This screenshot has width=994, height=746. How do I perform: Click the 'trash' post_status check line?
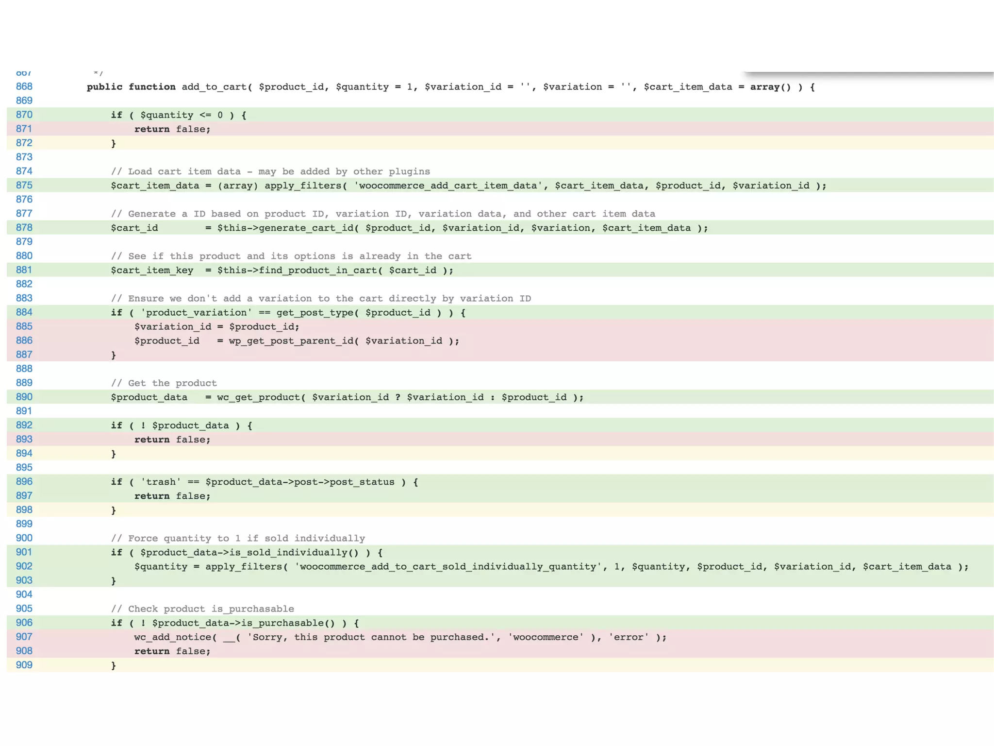pos(264,482)
